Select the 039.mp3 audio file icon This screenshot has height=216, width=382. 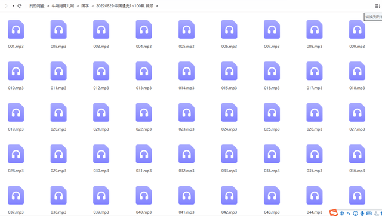101,195
